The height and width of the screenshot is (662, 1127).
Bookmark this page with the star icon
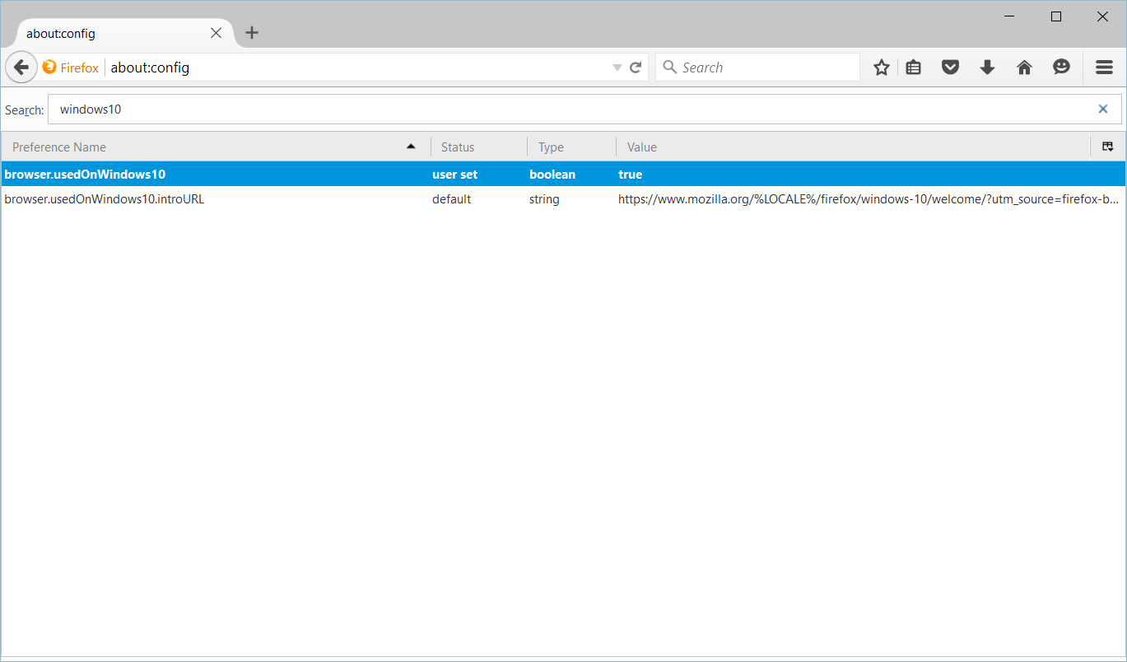tap(882, 68)
